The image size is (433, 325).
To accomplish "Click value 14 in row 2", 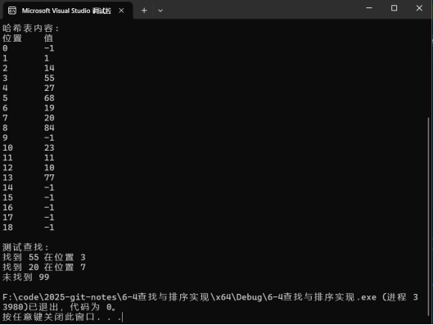I will tap(49, 68).
